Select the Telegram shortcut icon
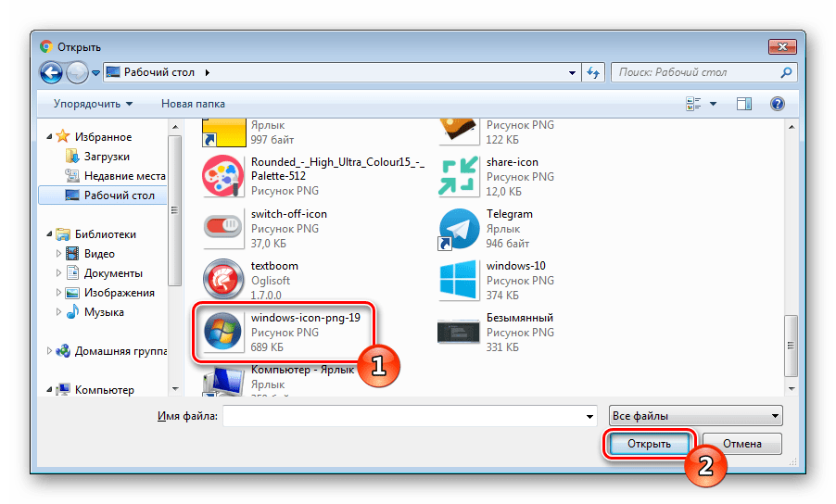Screen dimensions: 836x504 (x=459, y=229)
